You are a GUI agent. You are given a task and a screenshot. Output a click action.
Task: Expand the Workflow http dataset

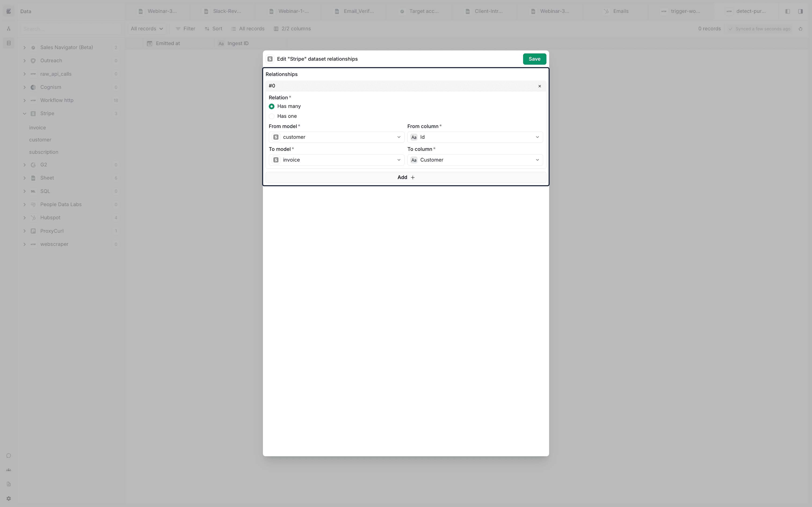click(24, 100)
